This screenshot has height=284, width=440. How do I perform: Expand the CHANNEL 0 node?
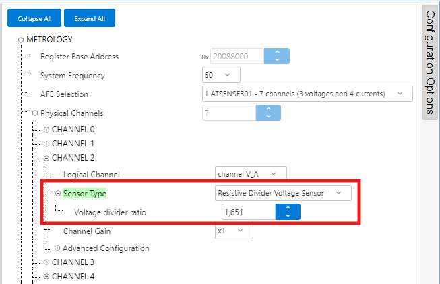tap(46, 129)
